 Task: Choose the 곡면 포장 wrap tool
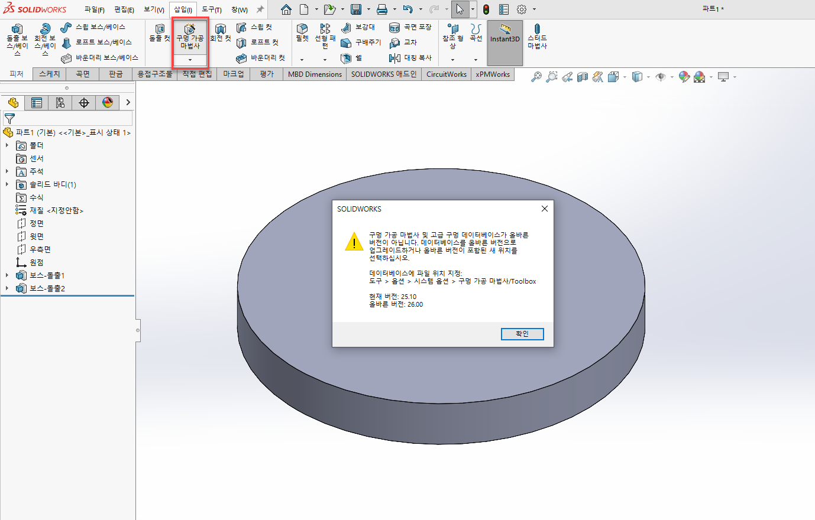(410, 27)
